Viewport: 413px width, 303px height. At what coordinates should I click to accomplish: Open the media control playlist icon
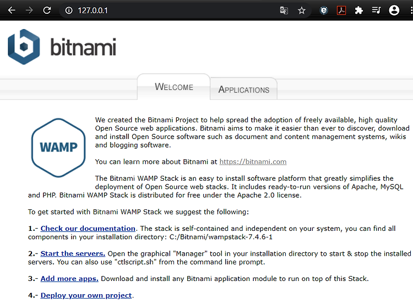pos(376,10)
